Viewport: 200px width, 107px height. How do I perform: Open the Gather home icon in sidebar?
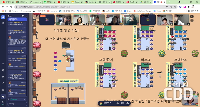(x=3, y=17)
